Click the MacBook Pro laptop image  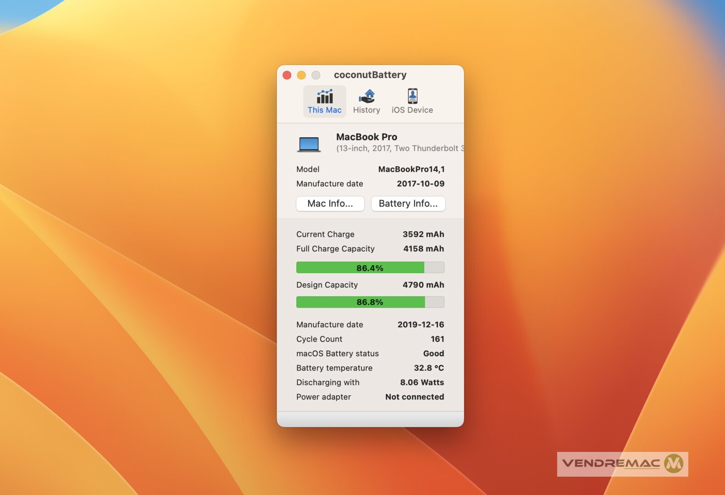tap(309, 144)
